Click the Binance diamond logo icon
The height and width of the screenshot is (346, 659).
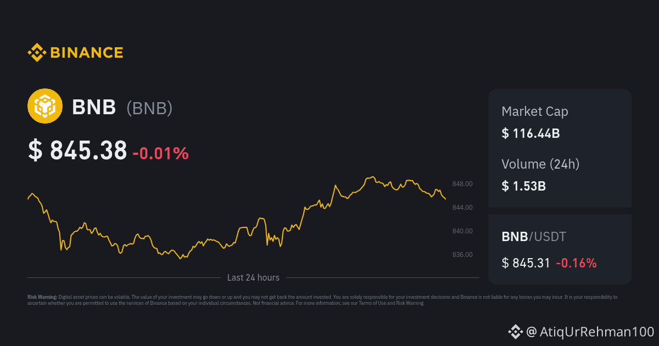37,52
